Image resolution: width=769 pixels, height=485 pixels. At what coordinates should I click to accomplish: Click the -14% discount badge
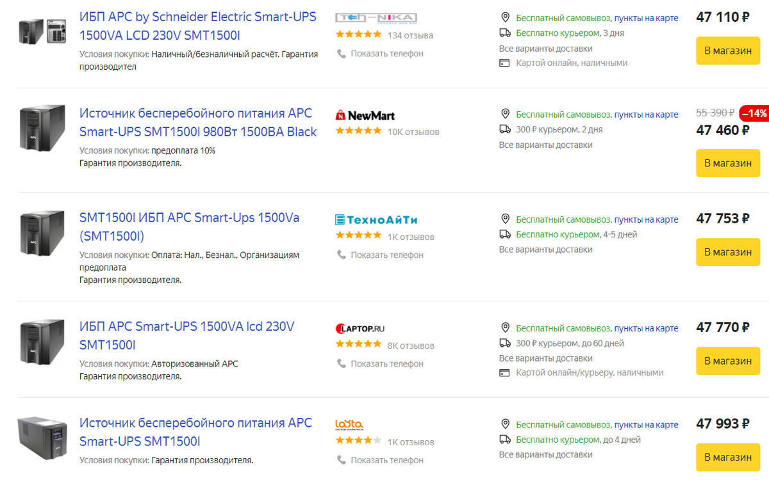tap(754, 113)
